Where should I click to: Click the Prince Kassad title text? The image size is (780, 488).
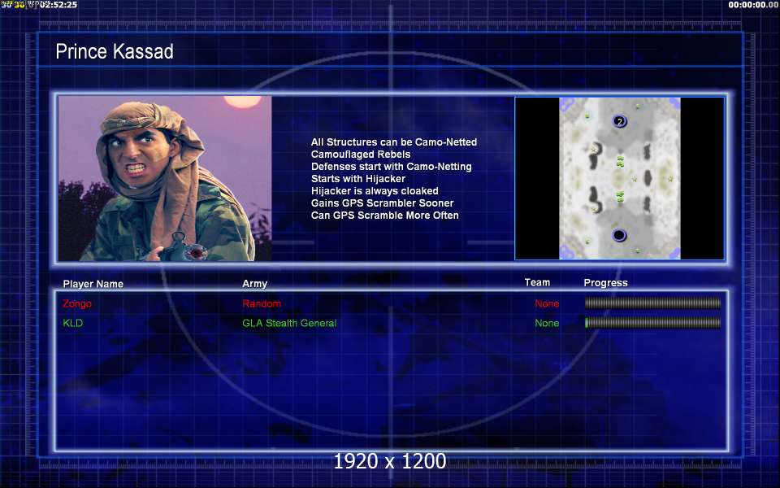[115, 51]
